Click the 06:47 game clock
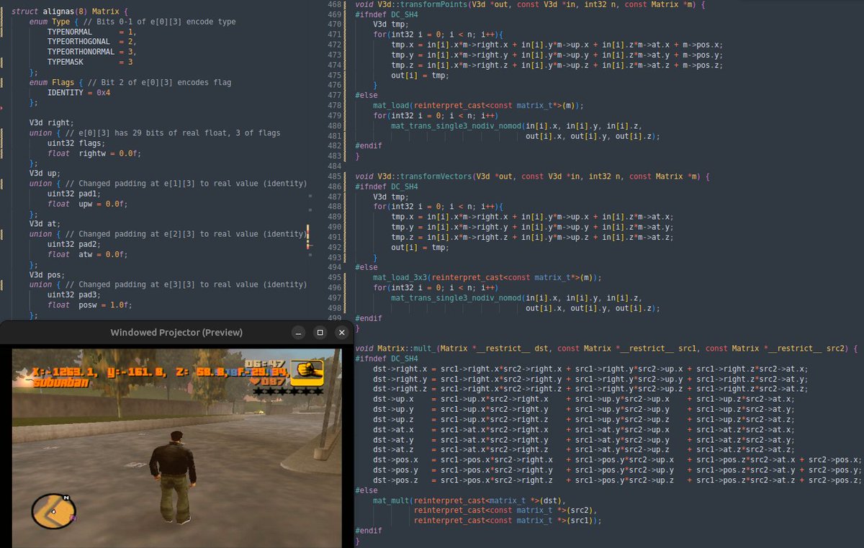The image size is (864, 548). point(264,363)
